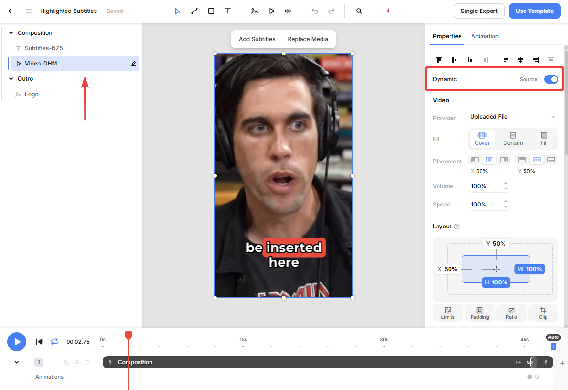Set video Fit to Contain

[x=513, y=139]
